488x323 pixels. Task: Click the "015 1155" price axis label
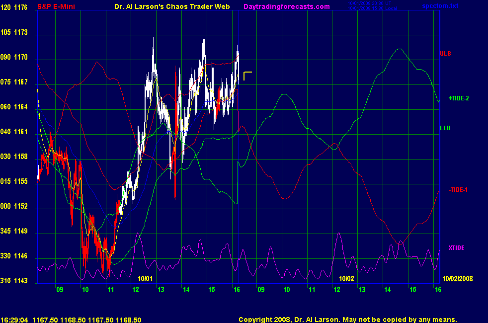tap(14, 181)
